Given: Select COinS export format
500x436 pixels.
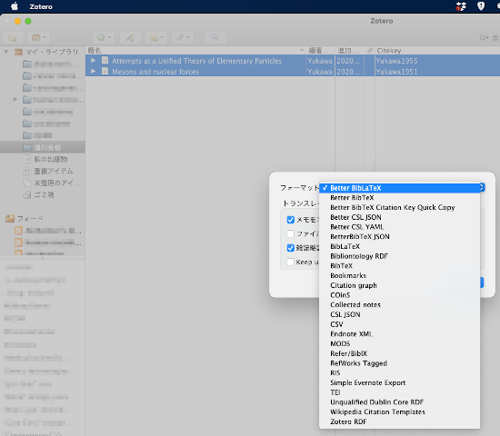Looking at the screenshot, I should pos(399,295).
